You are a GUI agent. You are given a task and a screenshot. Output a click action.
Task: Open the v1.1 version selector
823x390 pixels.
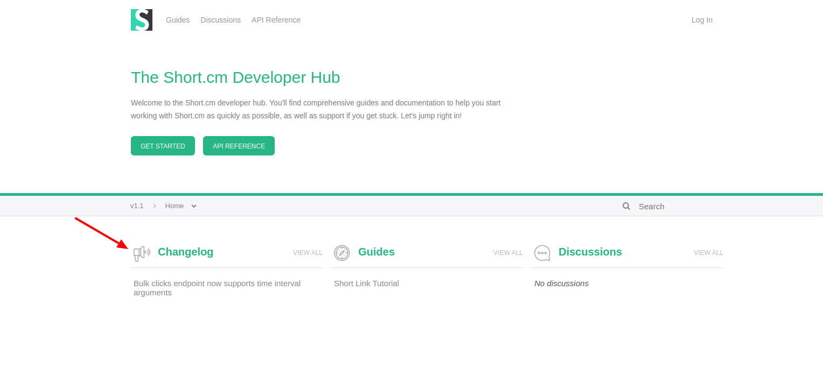point(137,205)
